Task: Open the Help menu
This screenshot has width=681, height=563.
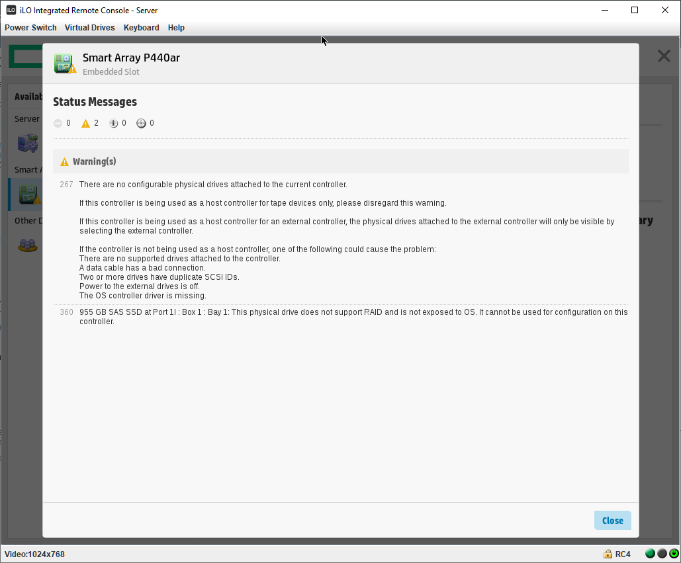Action: pos(176,27)
